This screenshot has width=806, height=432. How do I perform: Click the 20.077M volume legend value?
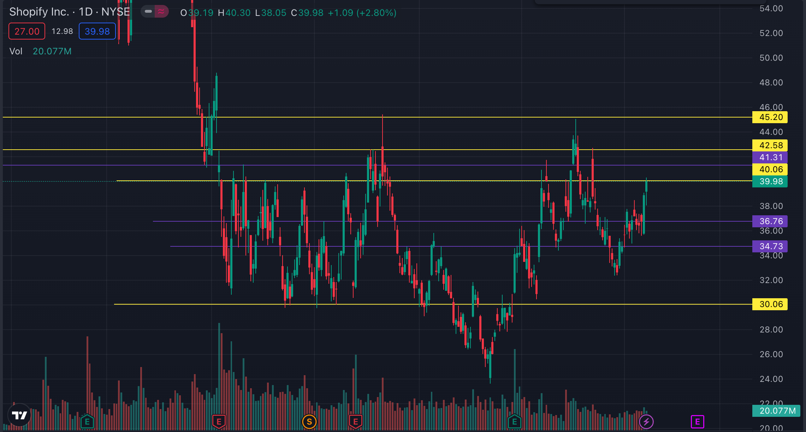(x=52, y=51)
